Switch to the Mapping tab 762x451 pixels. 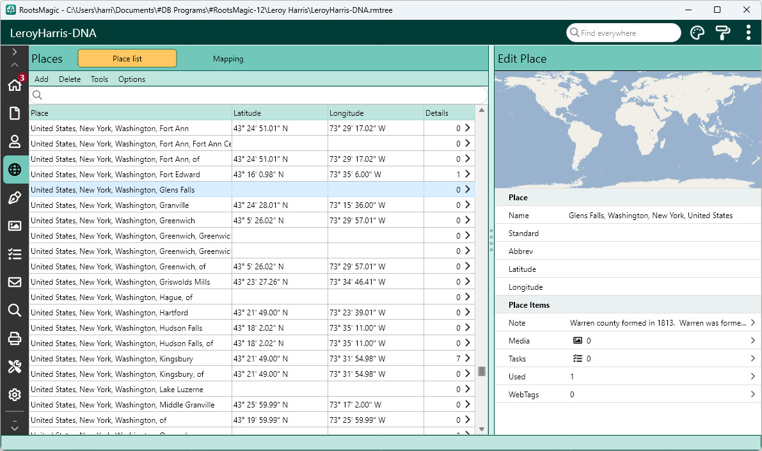click(228, 59)
